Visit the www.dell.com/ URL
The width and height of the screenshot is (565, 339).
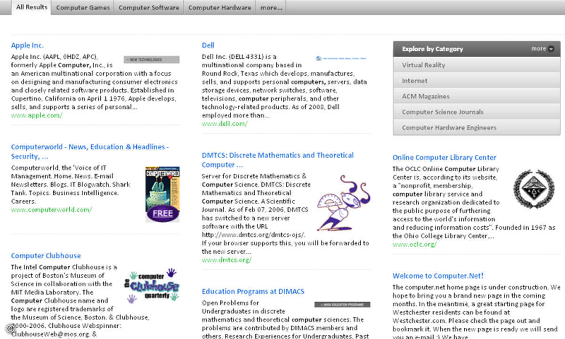pos(225,124)
